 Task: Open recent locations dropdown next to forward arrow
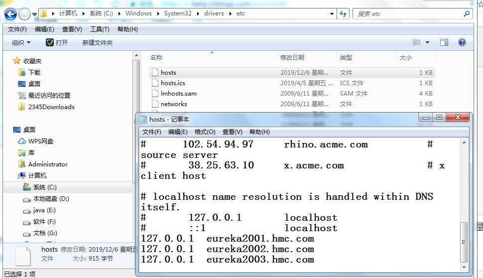(34, 14)
